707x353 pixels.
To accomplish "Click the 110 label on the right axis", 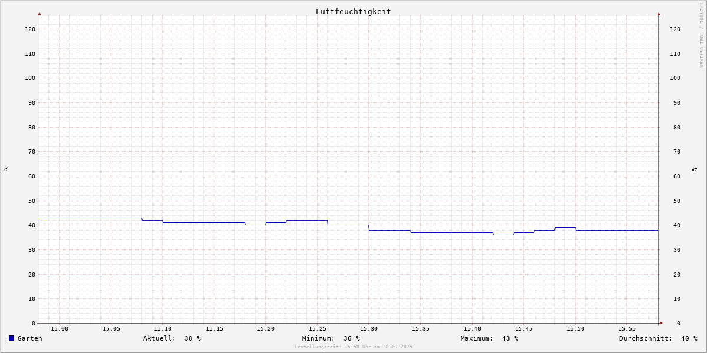I will point(675,54).
